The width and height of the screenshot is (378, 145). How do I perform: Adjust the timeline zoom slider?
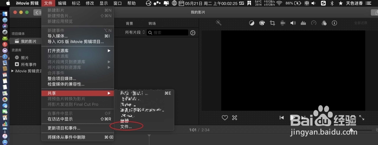351,130
